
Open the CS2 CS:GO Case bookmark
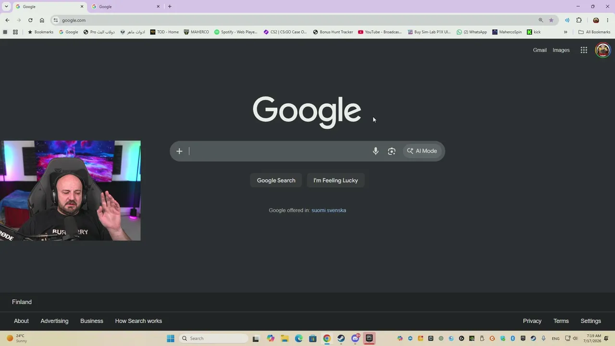coord(285,32)
